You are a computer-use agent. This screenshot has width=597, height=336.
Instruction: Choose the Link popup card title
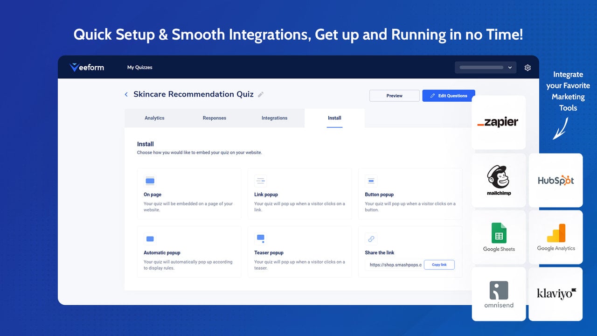[x=266, y=195]
